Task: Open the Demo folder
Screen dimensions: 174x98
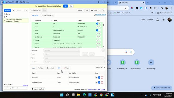Action: click(x=7, y=14)
